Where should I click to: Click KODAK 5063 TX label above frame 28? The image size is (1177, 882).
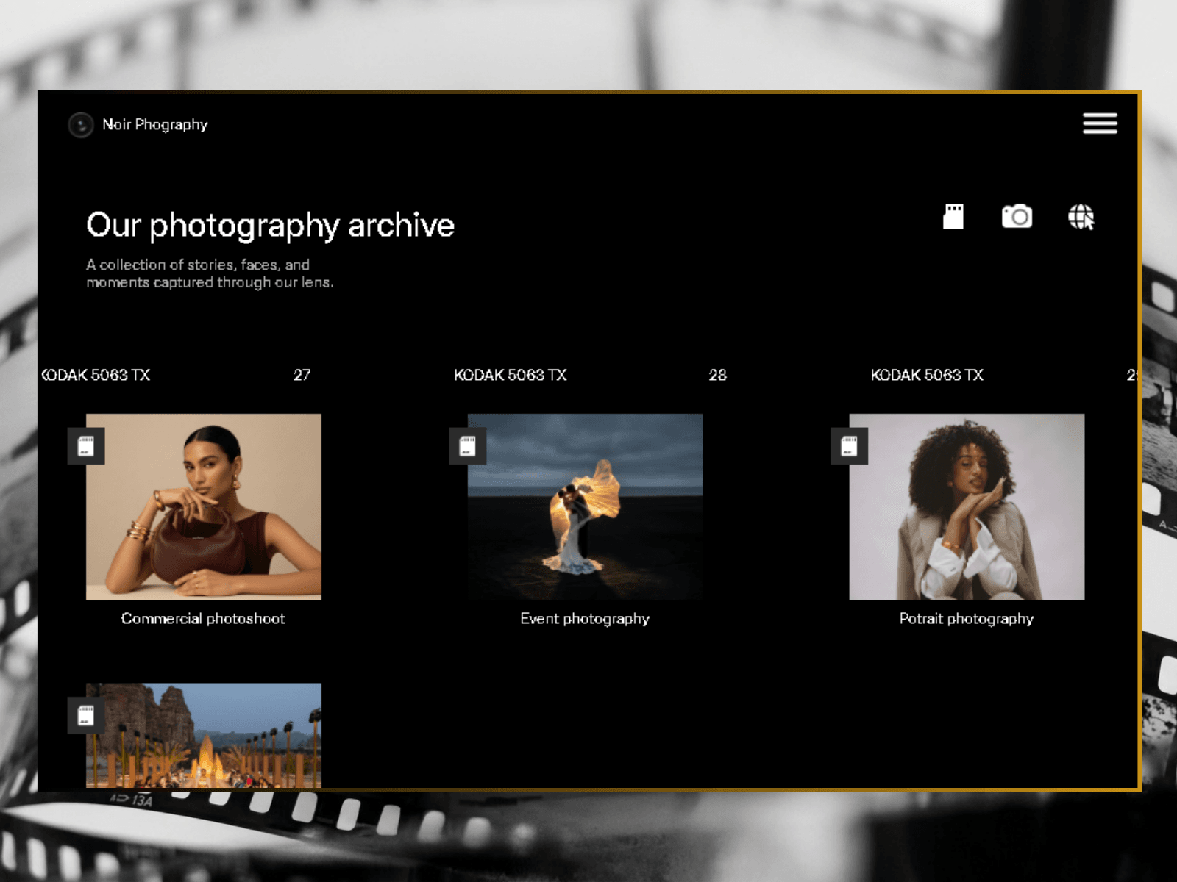tap(511, 375)
